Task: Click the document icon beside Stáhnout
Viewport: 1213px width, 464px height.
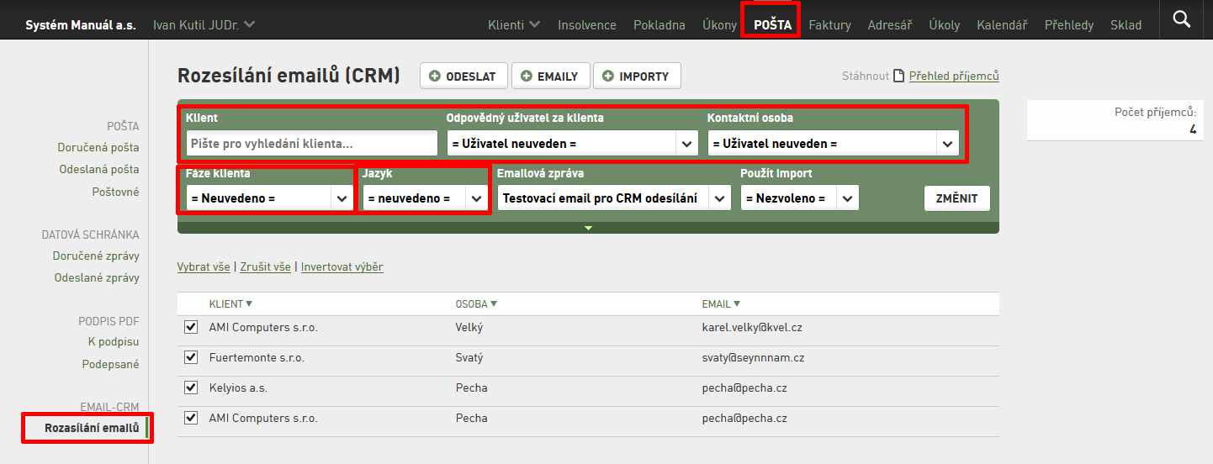Action: pos(898,76)
